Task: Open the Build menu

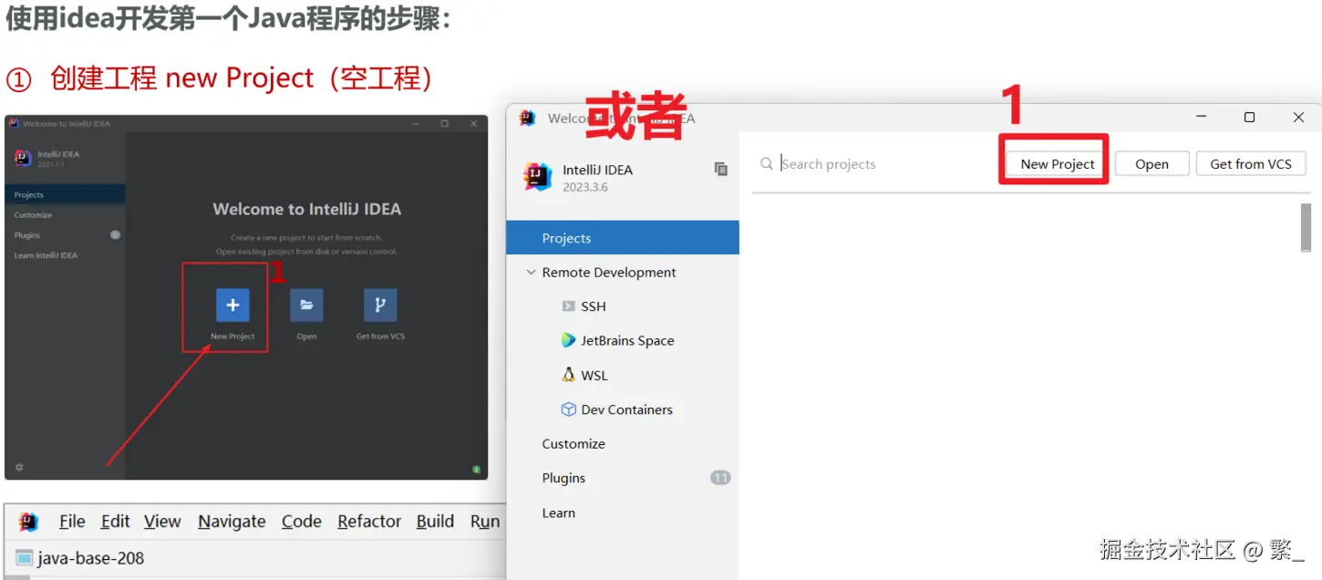Action: pos(435,522)
